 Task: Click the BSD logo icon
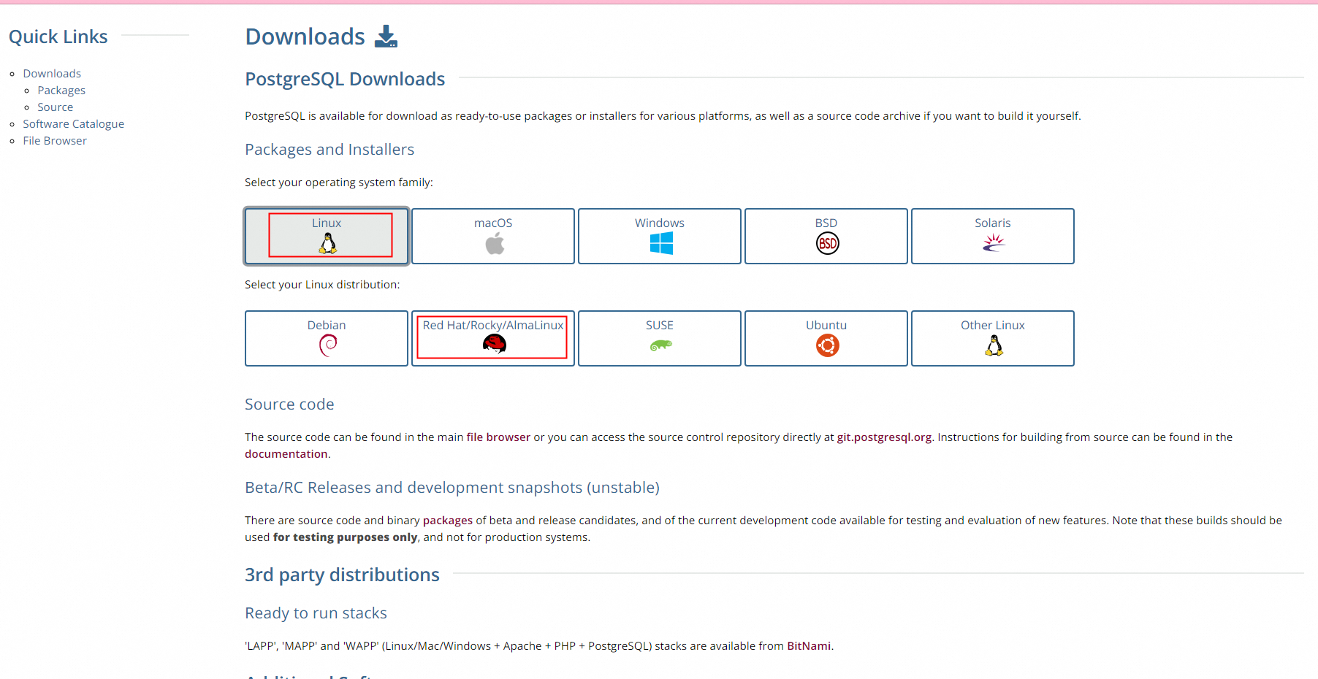pos(826,243)
